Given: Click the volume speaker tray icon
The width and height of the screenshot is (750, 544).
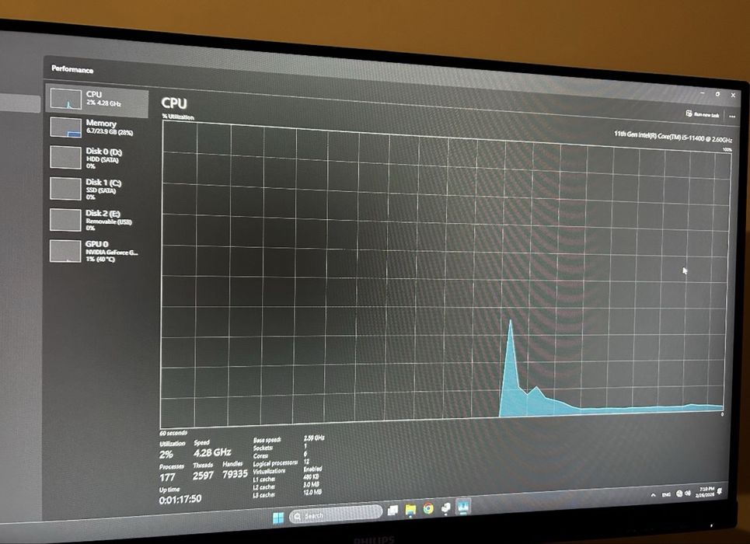Looking at the screenshot, I should coord(687,493).
